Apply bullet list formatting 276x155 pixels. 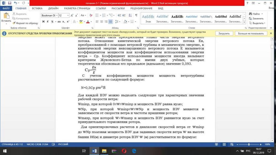[x=98, y=15]
